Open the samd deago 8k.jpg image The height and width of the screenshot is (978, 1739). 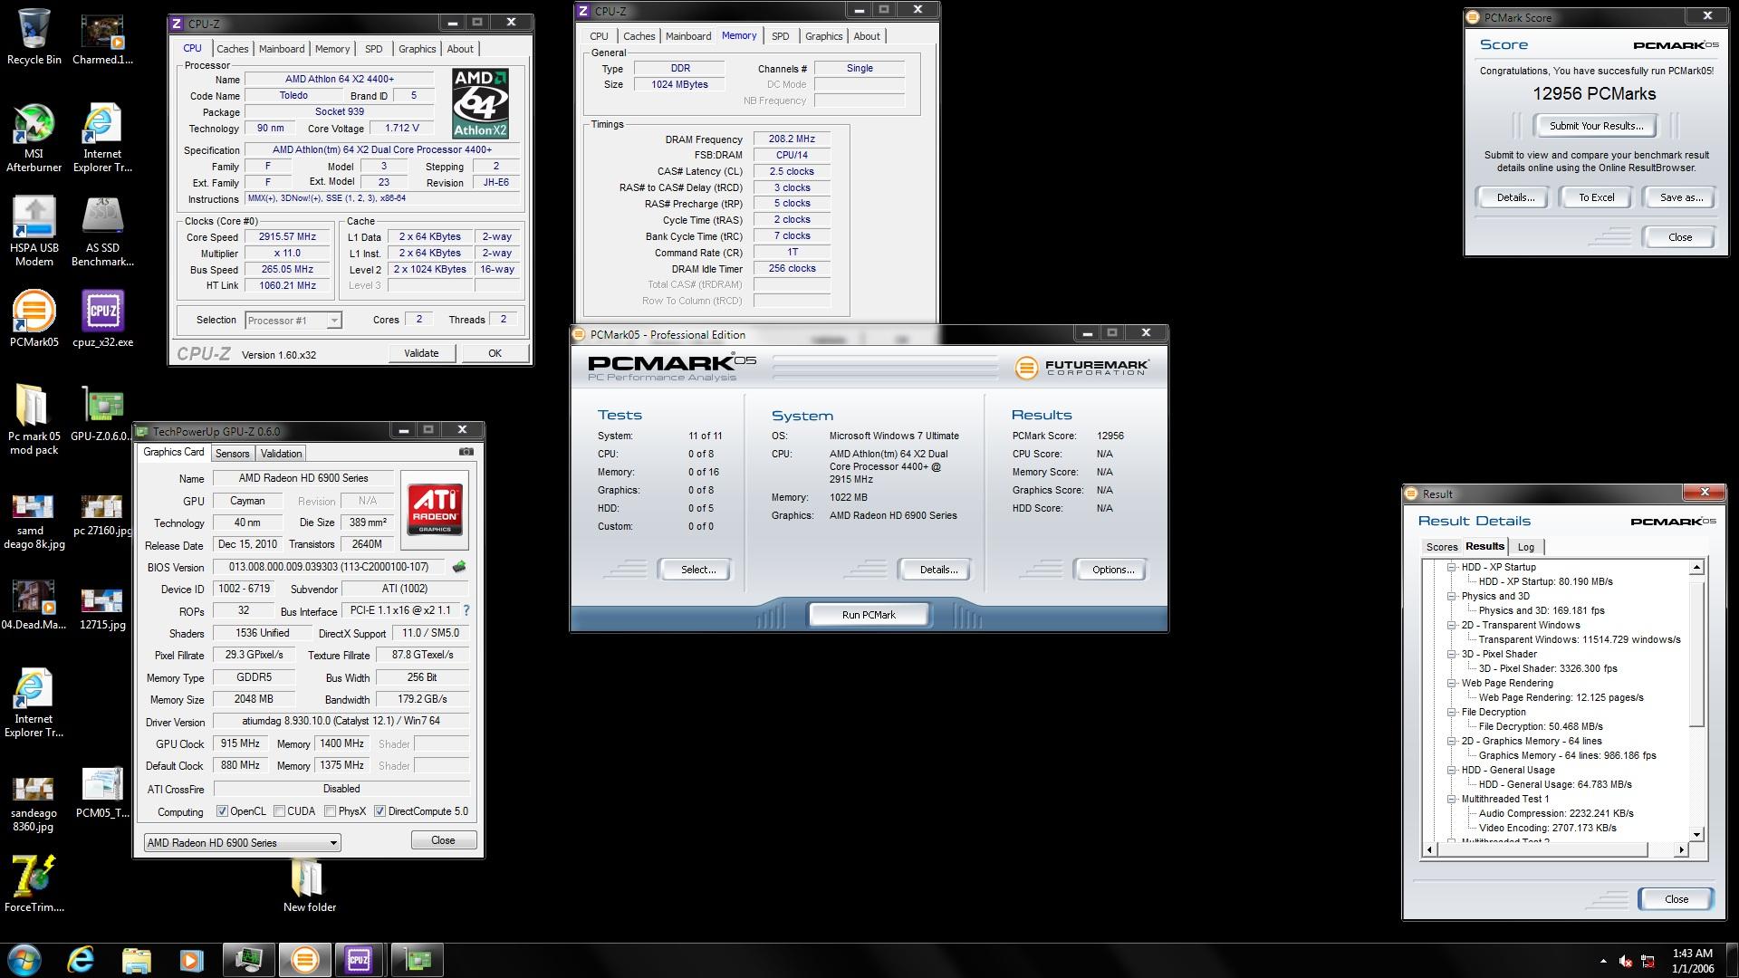click(34, 522)
